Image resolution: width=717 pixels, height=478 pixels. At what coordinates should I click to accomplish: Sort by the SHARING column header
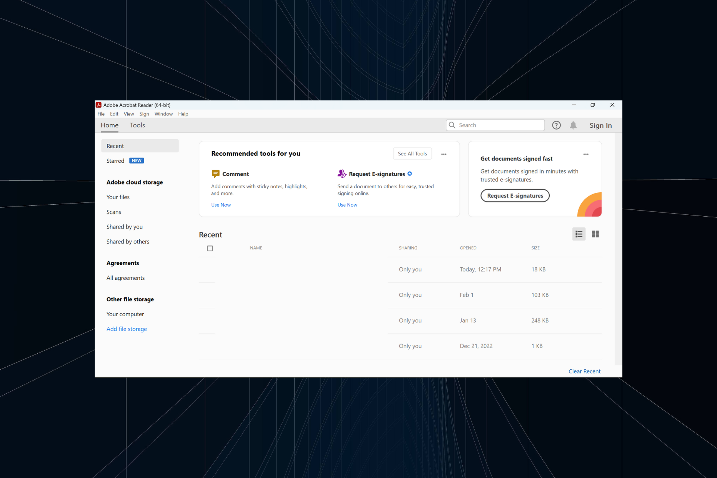point(408,248)
